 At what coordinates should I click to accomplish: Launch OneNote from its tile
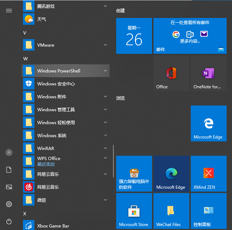point(208,73)
